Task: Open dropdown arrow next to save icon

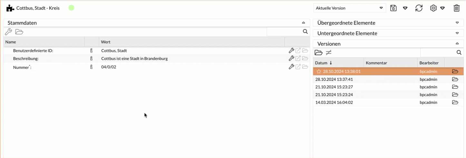Action: 405,8
